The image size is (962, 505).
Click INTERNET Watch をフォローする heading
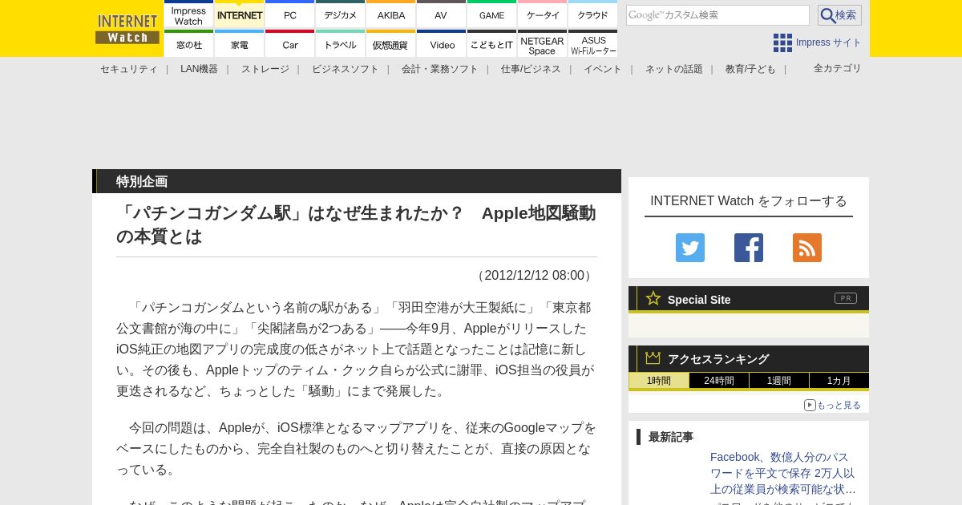(749, 201)
